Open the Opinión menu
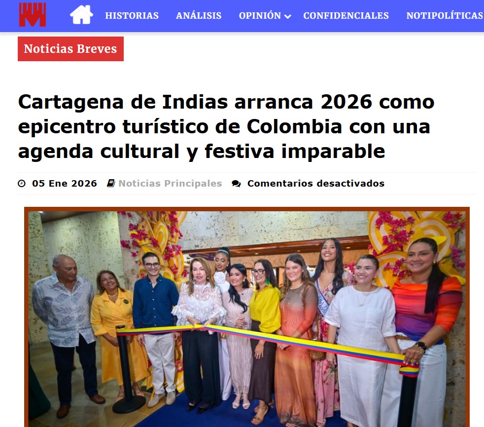Image resolution: width=484 pixels, height=427 pixels. coord(260,15)
